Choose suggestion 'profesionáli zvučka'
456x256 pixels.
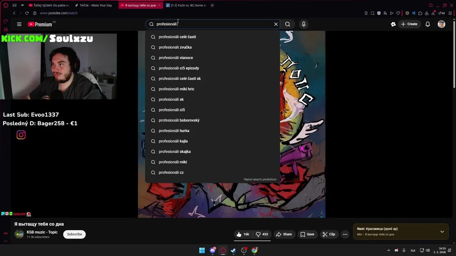click(x=212, y=47)
